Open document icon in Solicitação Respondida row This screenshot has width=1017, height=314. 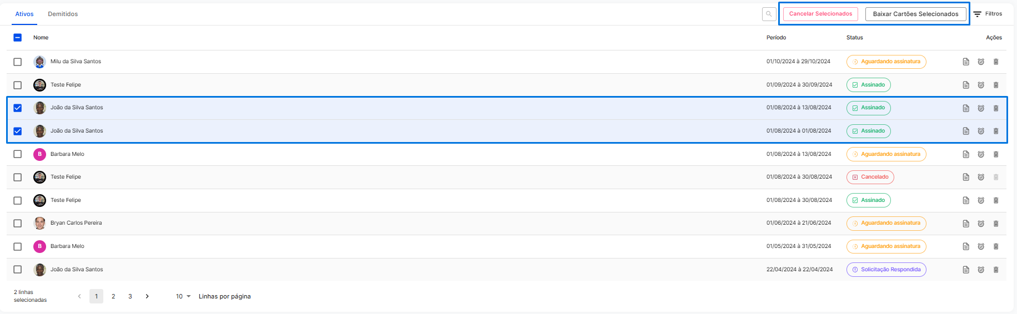[x=966, y=270]
